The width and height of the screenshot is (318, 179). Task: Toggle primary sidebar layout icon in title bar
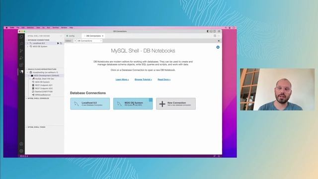(x=208, y=31)
